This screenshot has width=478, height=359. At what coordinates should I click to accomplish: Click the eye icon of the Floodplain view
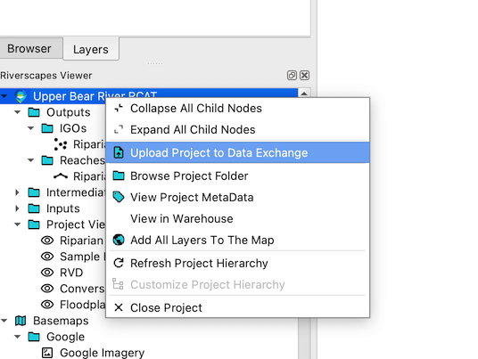[x=47, y=305]
